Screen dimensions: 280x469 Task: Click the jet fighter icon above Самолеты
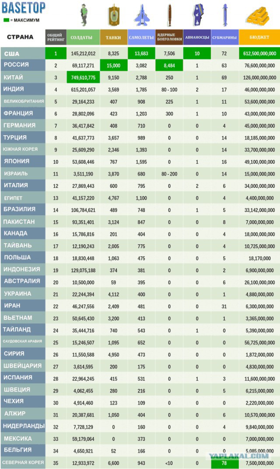[142, 15]
